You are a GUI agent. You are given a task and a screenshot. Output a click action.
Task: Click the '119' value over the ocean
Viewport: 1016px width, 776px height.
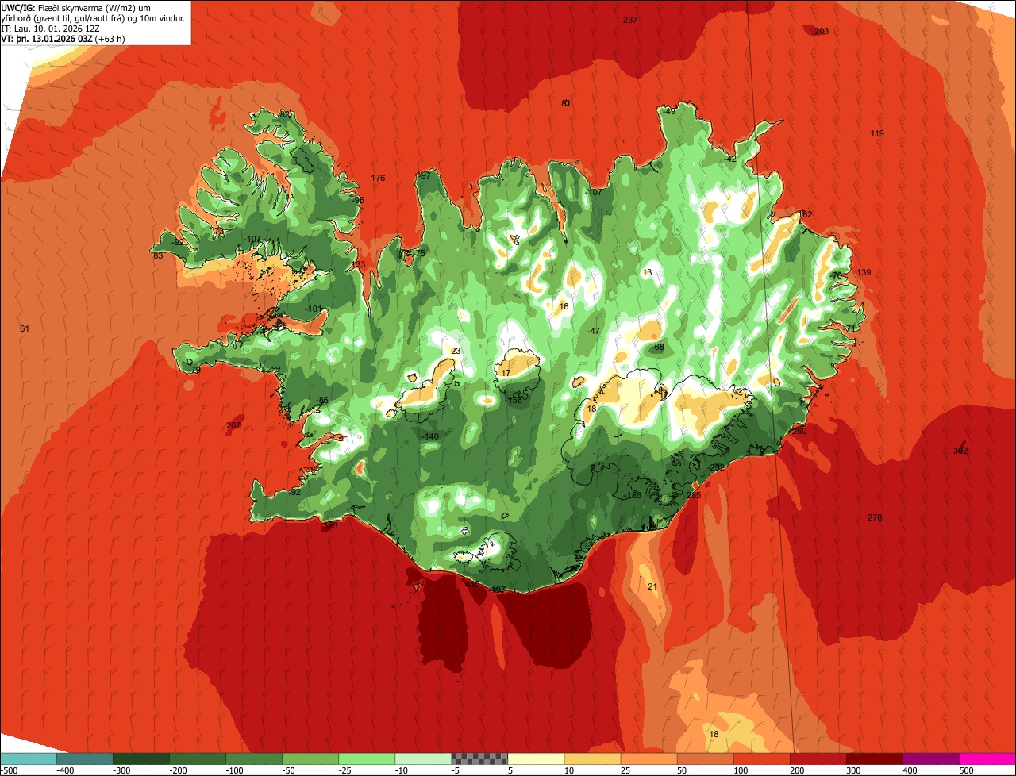[x=877, y=133]
